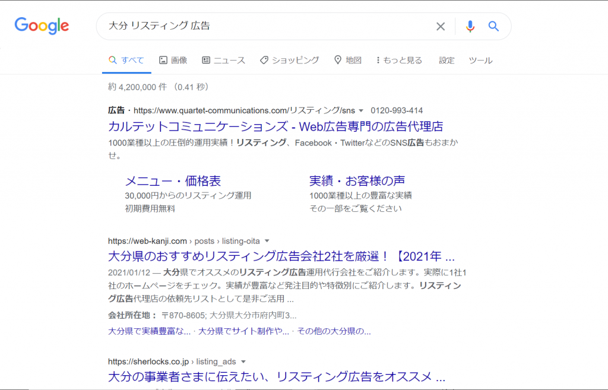Click the quartet-communications.com ad display URL

coord(244,110)
